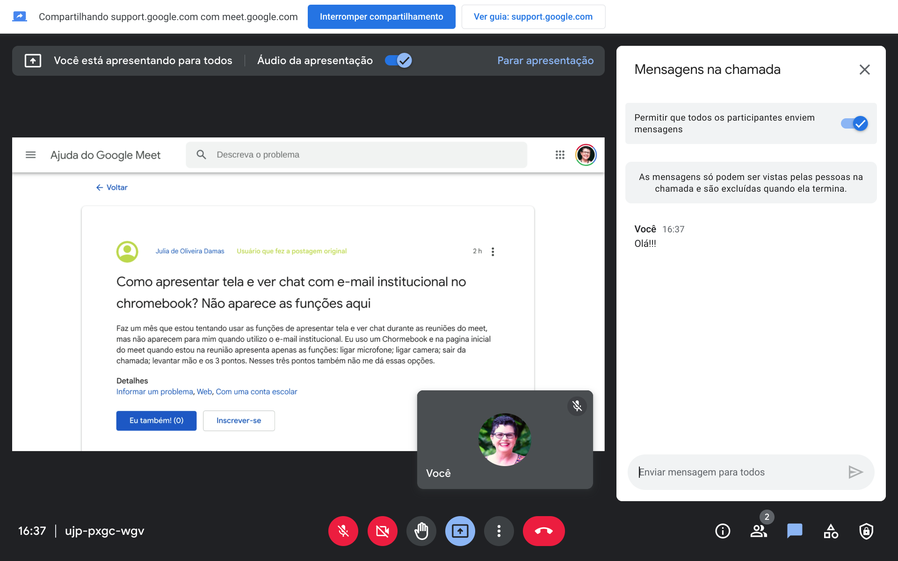The image size is (898, 561).
Task: Toggle the chat panel icon
Action: 795,531
